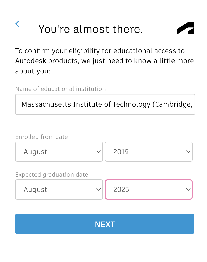This screenshot has width=207, height=262.
Task: Click the chevron beside graduation year 2025
Action: coord(188,189)
